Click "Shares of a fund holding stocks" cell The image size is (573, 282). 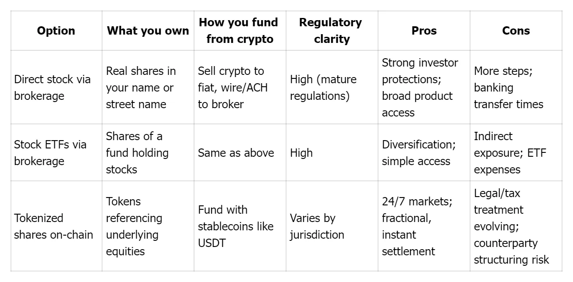[x=137, y=153]
